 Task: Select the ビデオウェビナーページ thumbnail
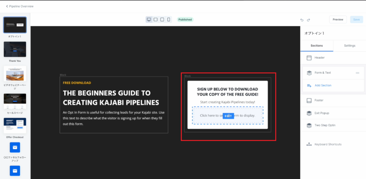click(x=15, y=73)
